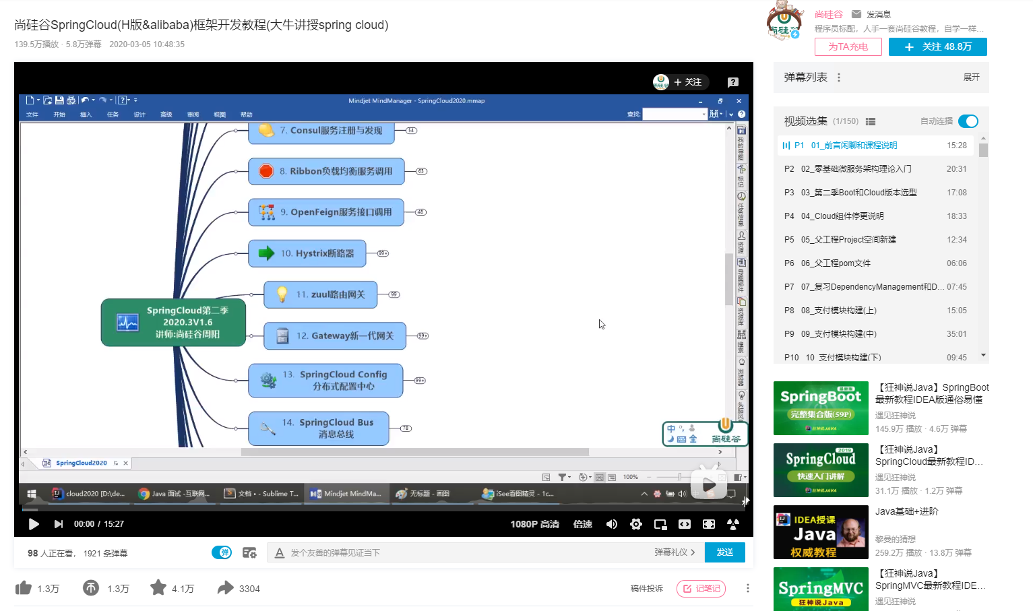Viewport: 1033px width, 611px height.
Task: Open the player settings gear
Action: click(x=635, y=524)
